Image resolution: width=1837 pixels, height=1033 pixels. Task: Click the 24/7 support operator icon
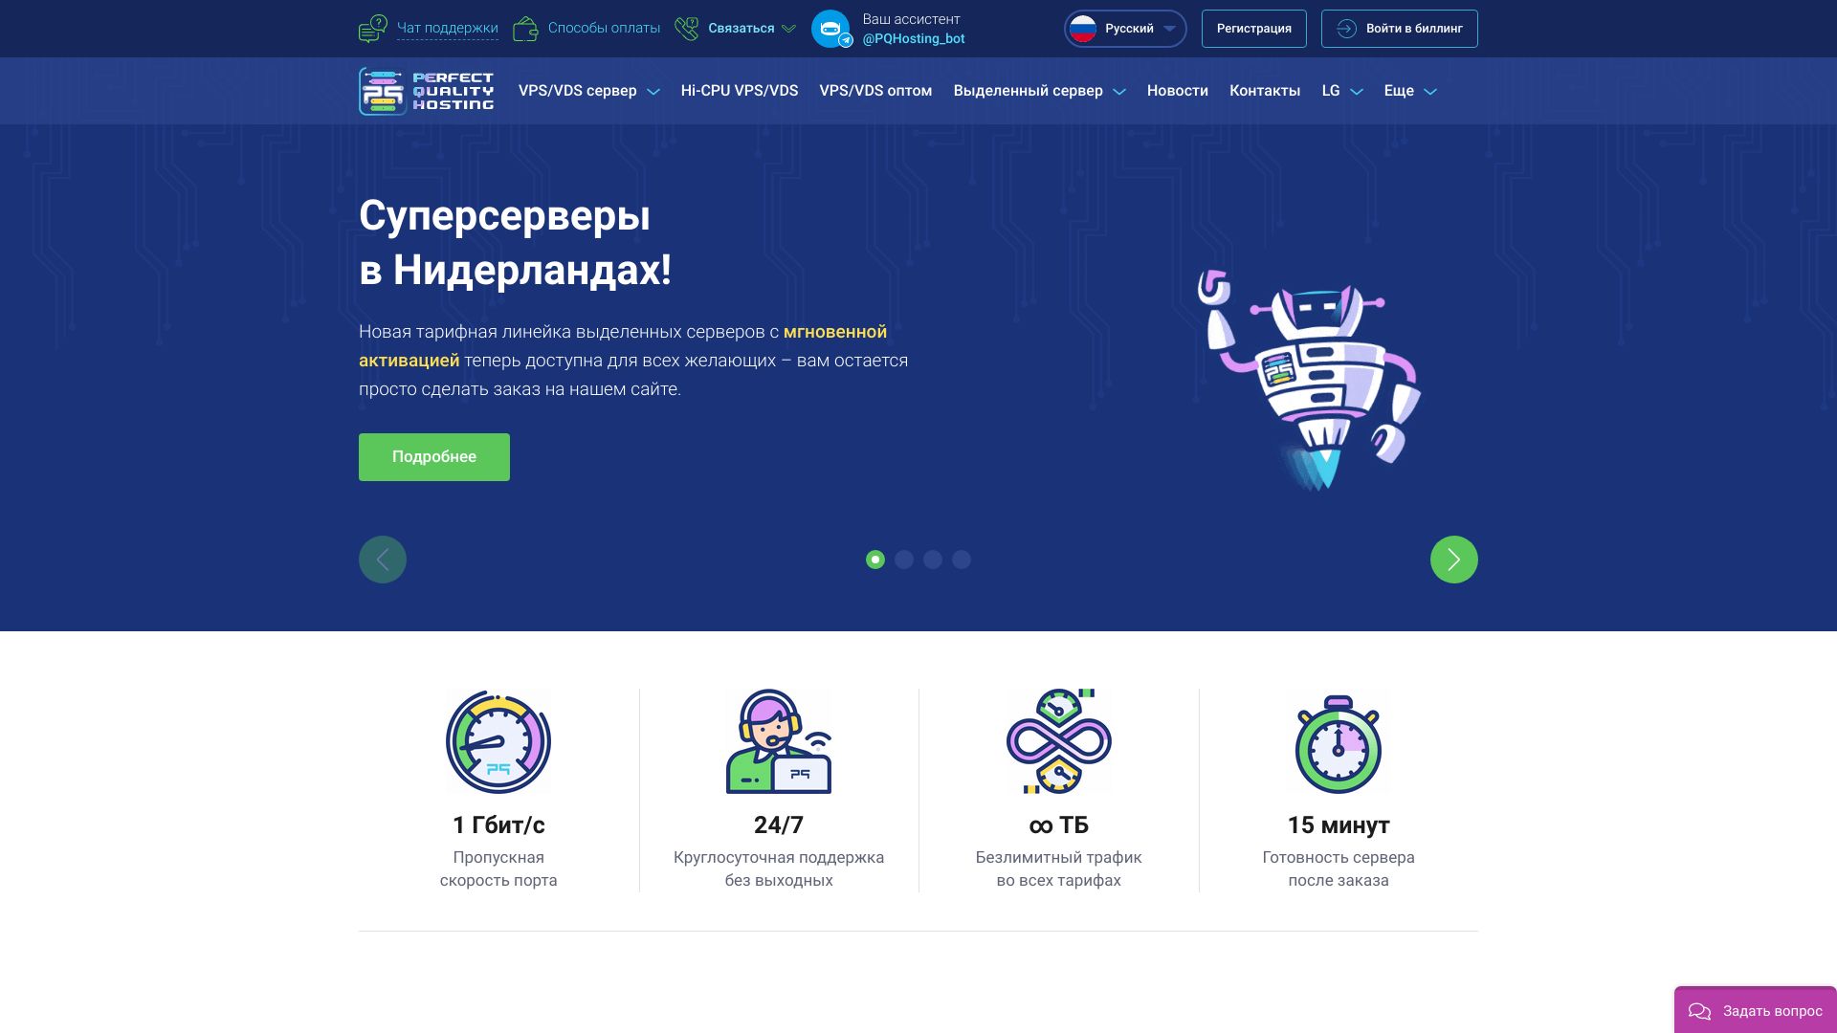click(x=779, y=741)
